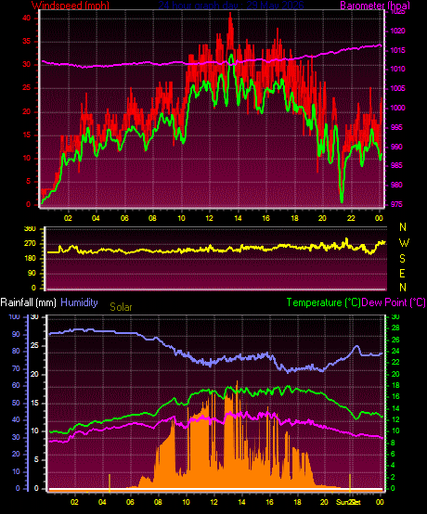Click the "Humidity" legend label
Image resolution: width=427 pixels, height=514 pixels.
[x=79, y=302]
